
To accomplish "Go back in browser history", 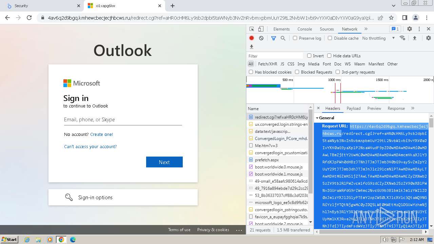I will click(7, 18).
